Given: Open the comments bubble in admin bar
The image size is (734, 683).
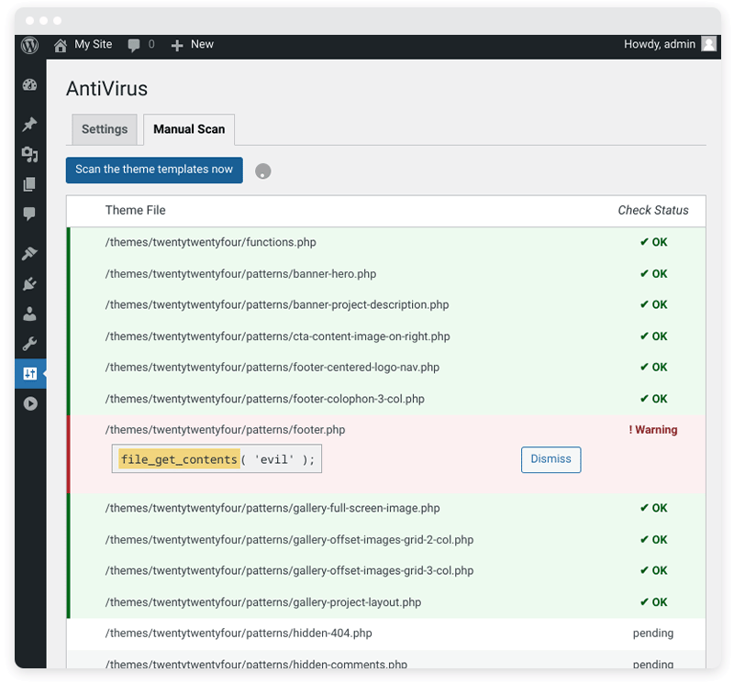Looking at the screenshot, I should click(x=134, y=45).
